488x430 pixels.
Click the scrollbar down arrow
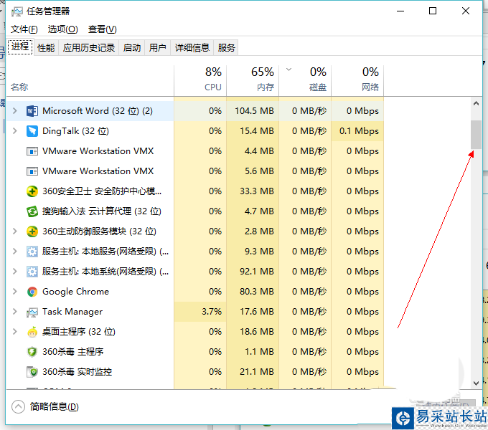(476, 383)
